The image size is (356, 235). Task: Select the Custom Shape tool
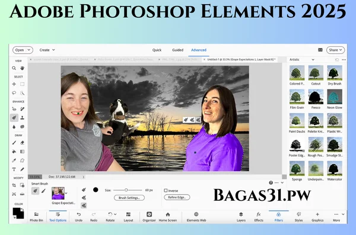22,160
